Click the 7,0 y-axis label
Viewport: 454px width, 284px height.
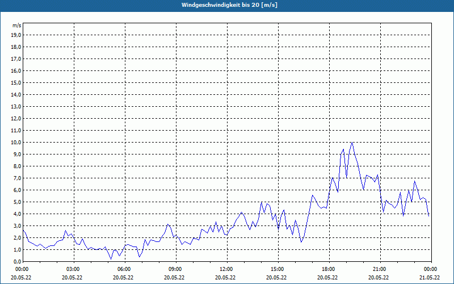pyautogui.click(x=17, y=178)
